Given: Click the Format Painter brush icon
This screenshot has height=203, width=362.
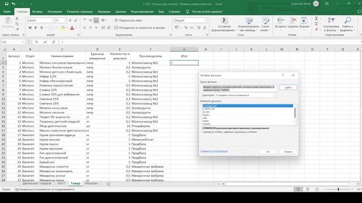Looking at the screenshot, I should 17,29.
